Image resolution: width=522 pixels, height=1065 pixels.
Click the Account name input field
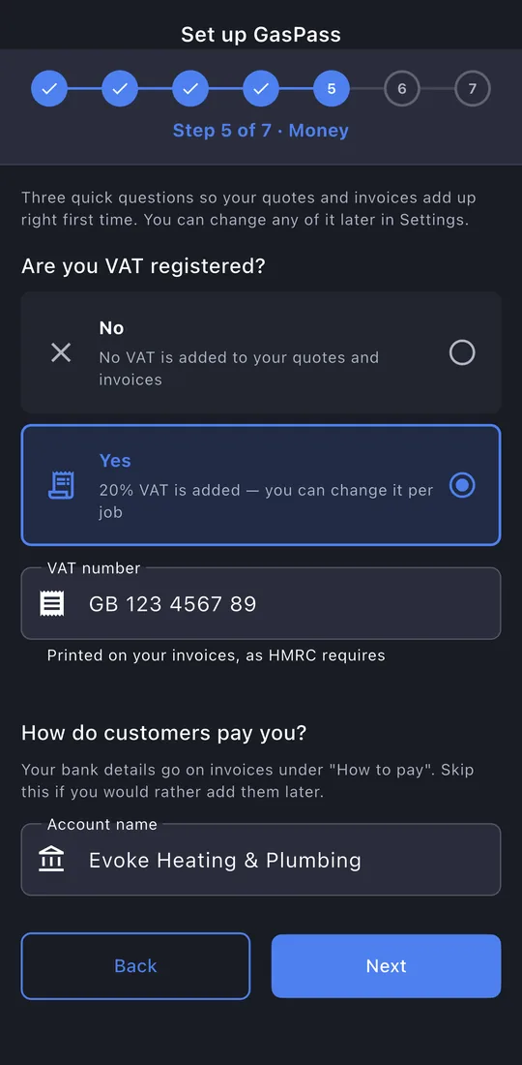click(x=261, y=860)
